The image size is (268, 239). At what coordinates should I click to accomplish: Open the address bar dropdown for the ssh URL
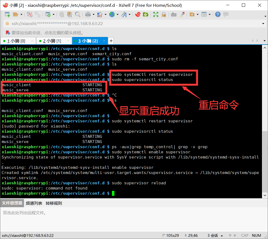pyautogui.click(x=263, y=24)
